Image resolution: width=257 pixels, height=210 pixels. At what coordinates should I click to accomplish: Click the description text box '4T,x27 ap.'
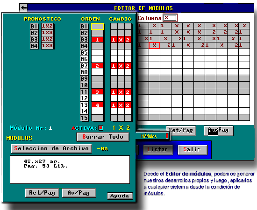(70, 170)
